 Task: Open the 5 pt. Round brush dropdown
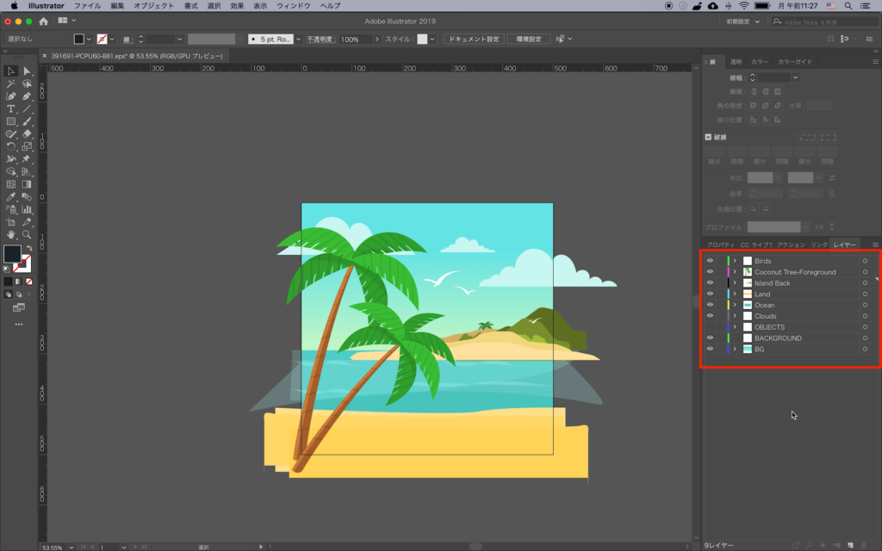click(x=298, y=40)
